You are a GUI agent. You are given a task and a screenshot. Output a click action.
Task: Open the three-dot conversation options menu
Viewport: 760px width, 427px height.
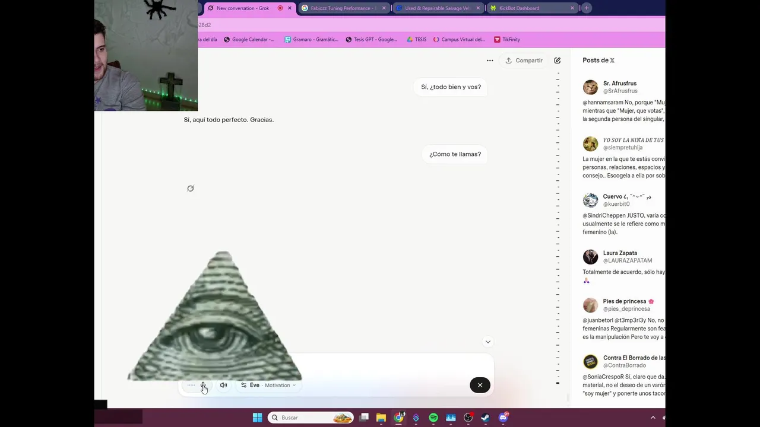pos(490,60)
